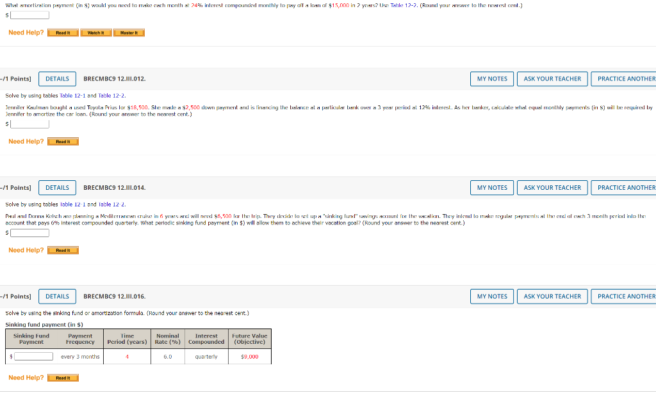Click the 'Sinking fund payment (in $)' table title
This screenshot has height=402, width=656.
44,325
